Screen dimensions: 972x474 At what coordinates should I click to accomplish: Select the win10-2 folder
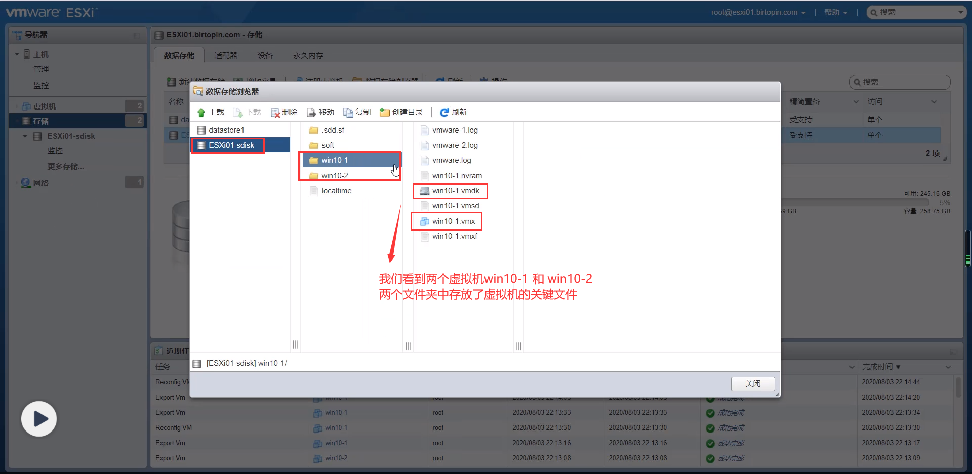335,176
